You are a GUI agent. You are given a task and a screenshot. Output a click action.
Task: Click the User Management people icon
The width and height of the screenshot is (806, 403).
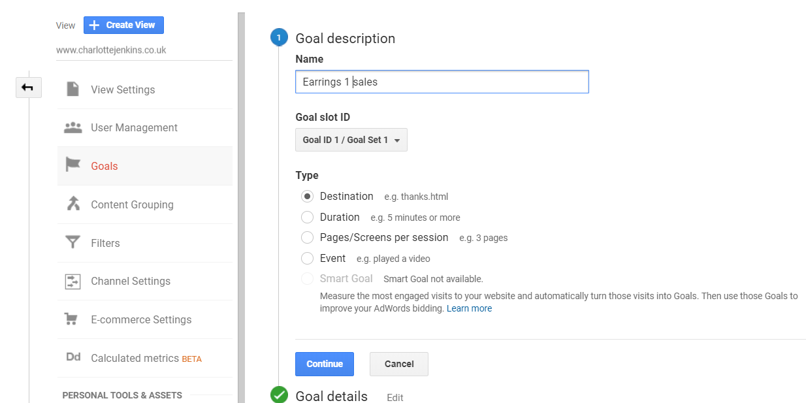point(73,127)
